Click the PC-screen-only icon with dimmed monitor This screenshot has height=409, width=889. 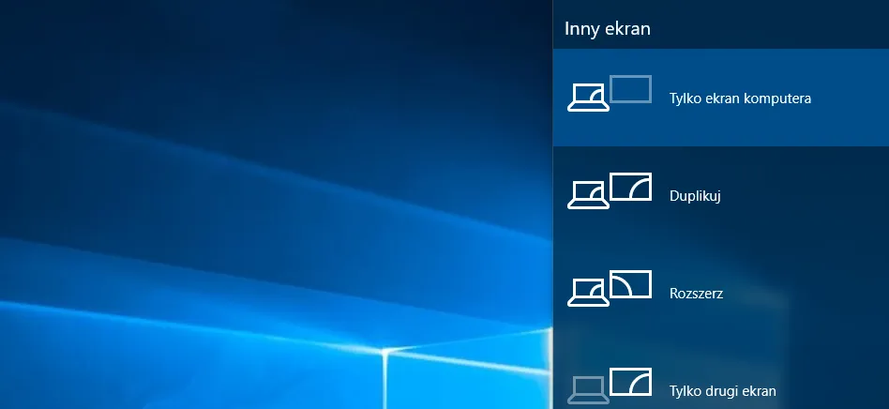pos(610,93)
